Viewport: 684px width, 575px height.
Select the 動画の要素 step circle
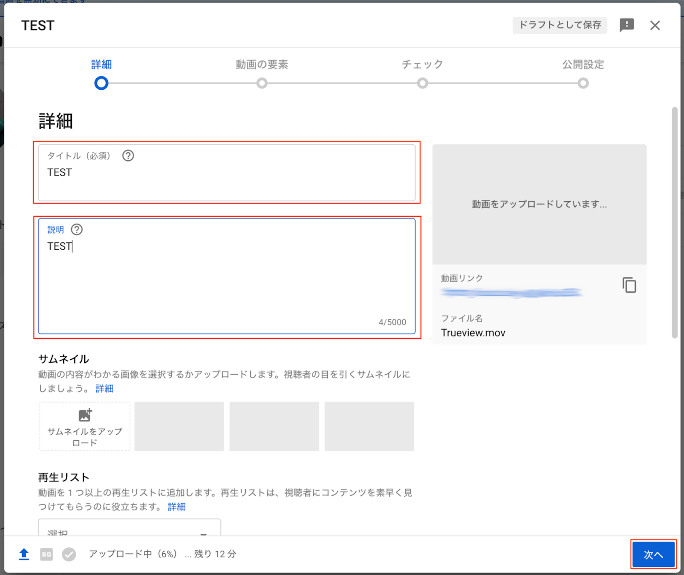pos(262,83)
